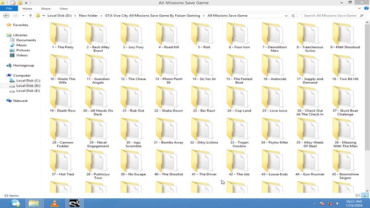Select Homegroup in navigation pane
The width and height of the screenshot is (370, 208).
pyautogui.click(x=24, y=65)
